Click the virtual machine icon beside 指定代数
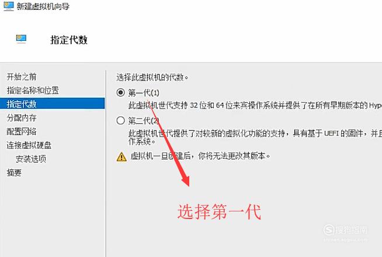382x257 pixels. (21, 39)
